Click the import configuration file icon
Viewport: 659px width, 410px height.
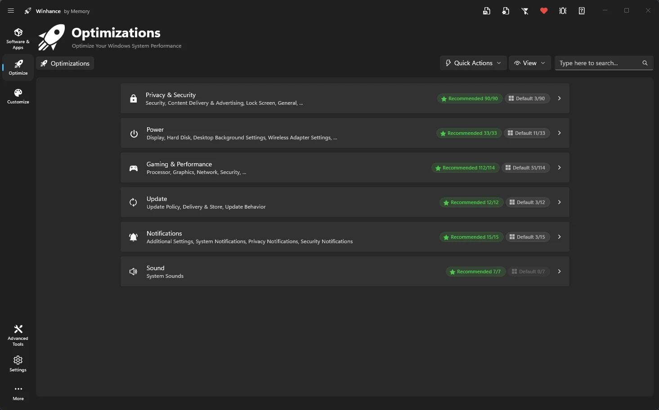(506, 11)
